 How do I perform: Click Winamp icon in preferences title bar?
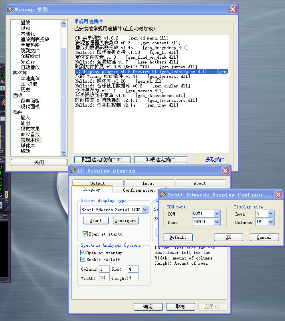coord(10,9)
